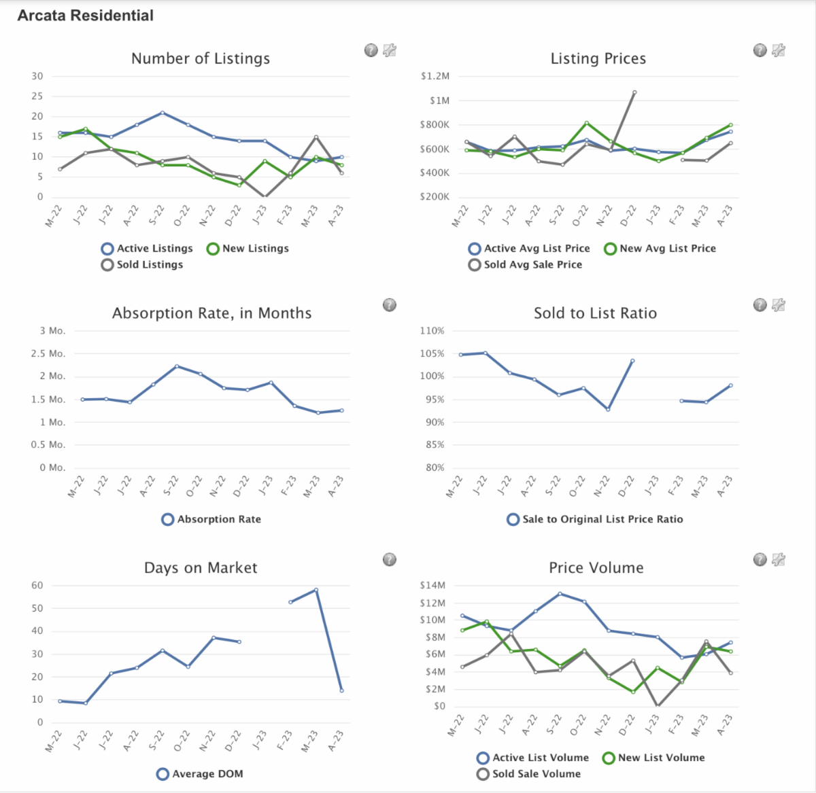816x793 pixels.
Task: Toggle Sold Avg Sale Price legend item
Action: [525, 265]
